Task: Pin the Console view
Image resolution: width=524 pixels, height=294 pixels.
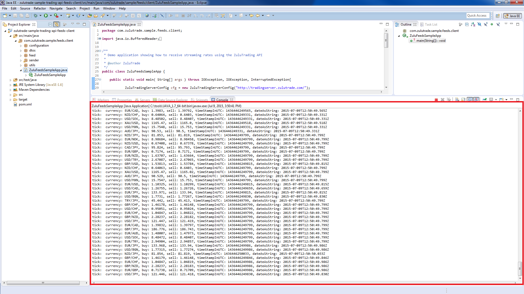Action: (x=485, y=100)
